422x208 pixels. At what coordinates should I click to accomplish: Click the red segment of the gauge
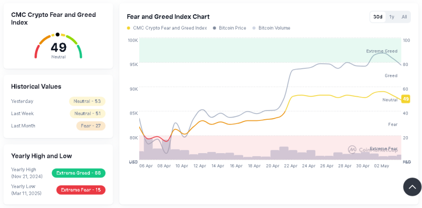pos(37,51)
